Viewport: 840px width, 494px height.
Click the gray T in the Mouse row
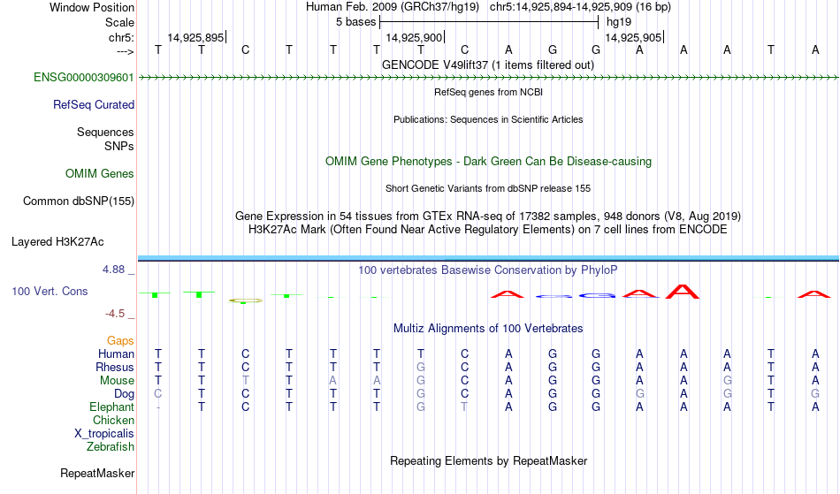tap(245, 381)
